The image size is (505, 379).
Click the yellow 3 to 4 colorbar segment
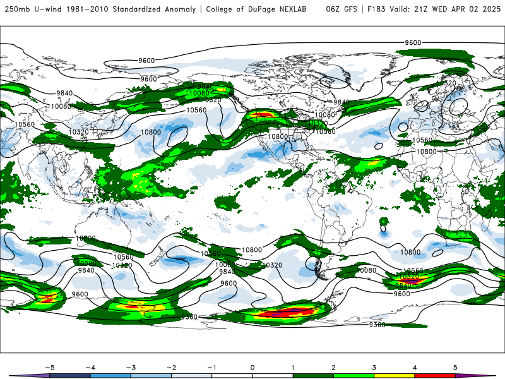pyautogui.click(x=394, y=376)
